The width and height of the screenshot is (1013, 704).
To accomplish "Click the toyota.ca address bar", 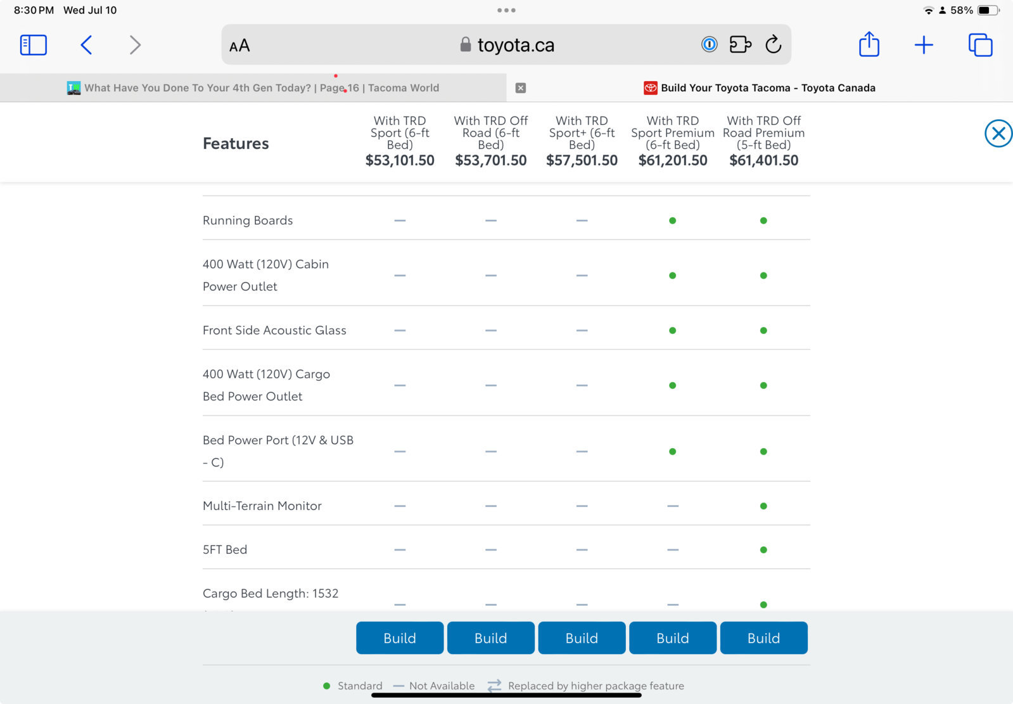I will point(506,45).
